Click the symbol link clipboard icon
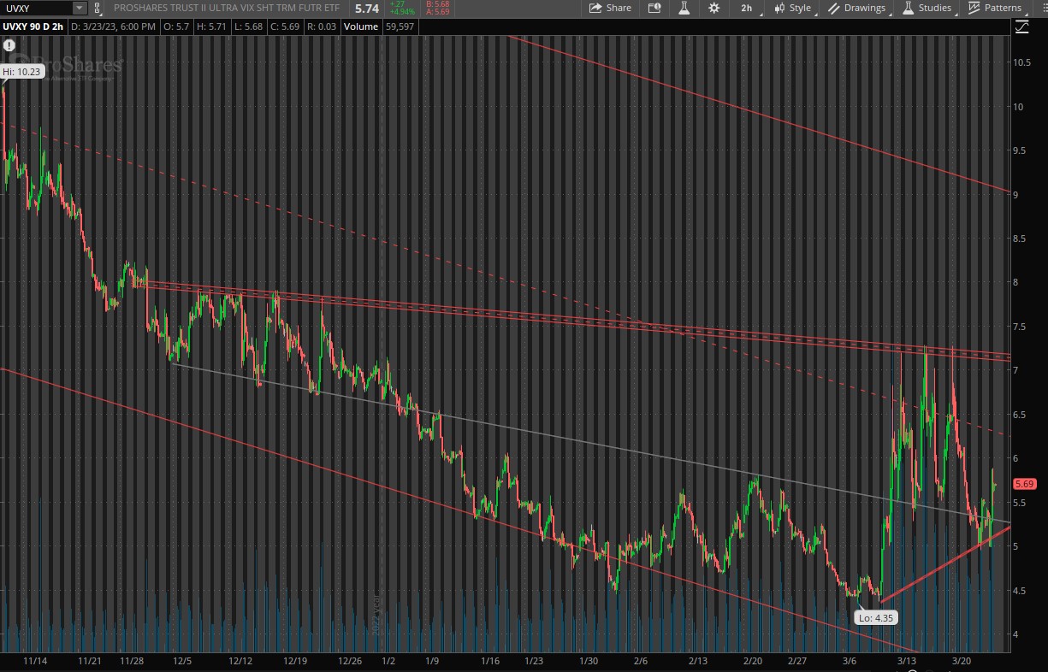The width and height of the screenshot is (1048, 672). pos(97,8)
